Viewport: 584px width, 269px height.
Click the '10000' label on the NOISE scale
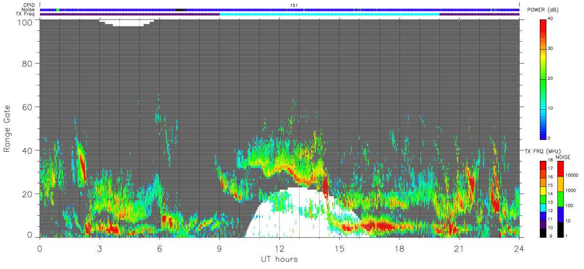pos(573,176)
